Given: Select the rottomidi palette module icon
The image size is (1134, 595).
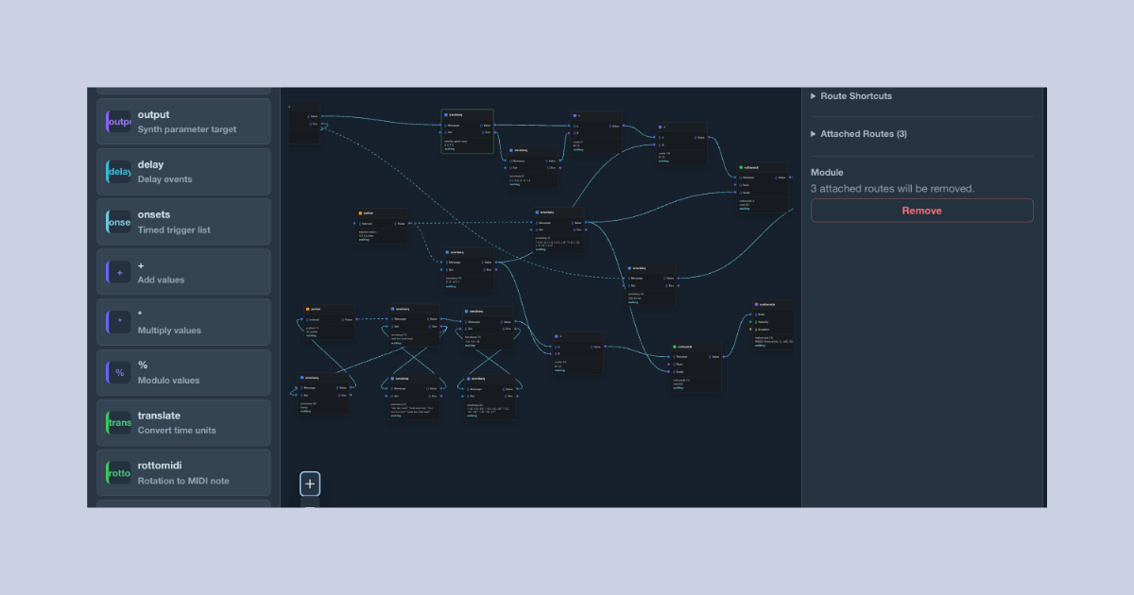Looking at the screenshot, I should point(119,472).
